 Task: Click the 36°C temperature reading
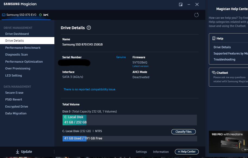46,15
